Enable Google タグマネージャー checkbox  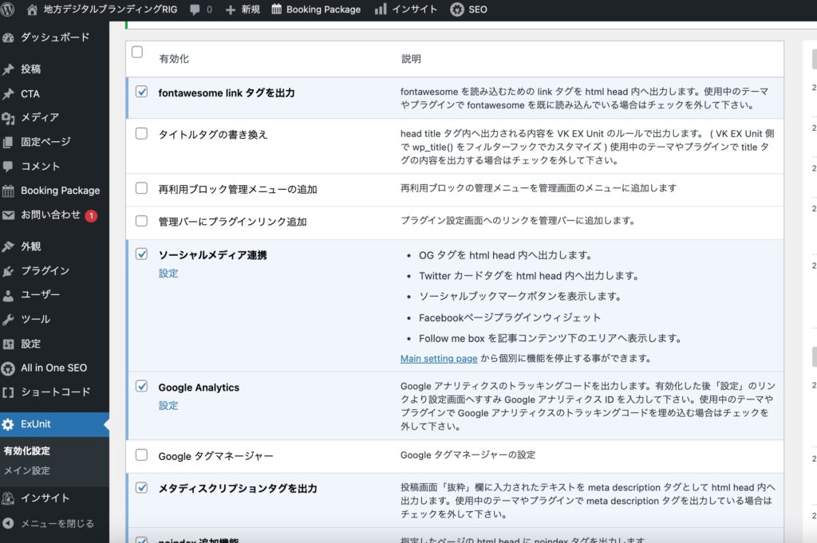pyautogui.click(x=141, y=455)
